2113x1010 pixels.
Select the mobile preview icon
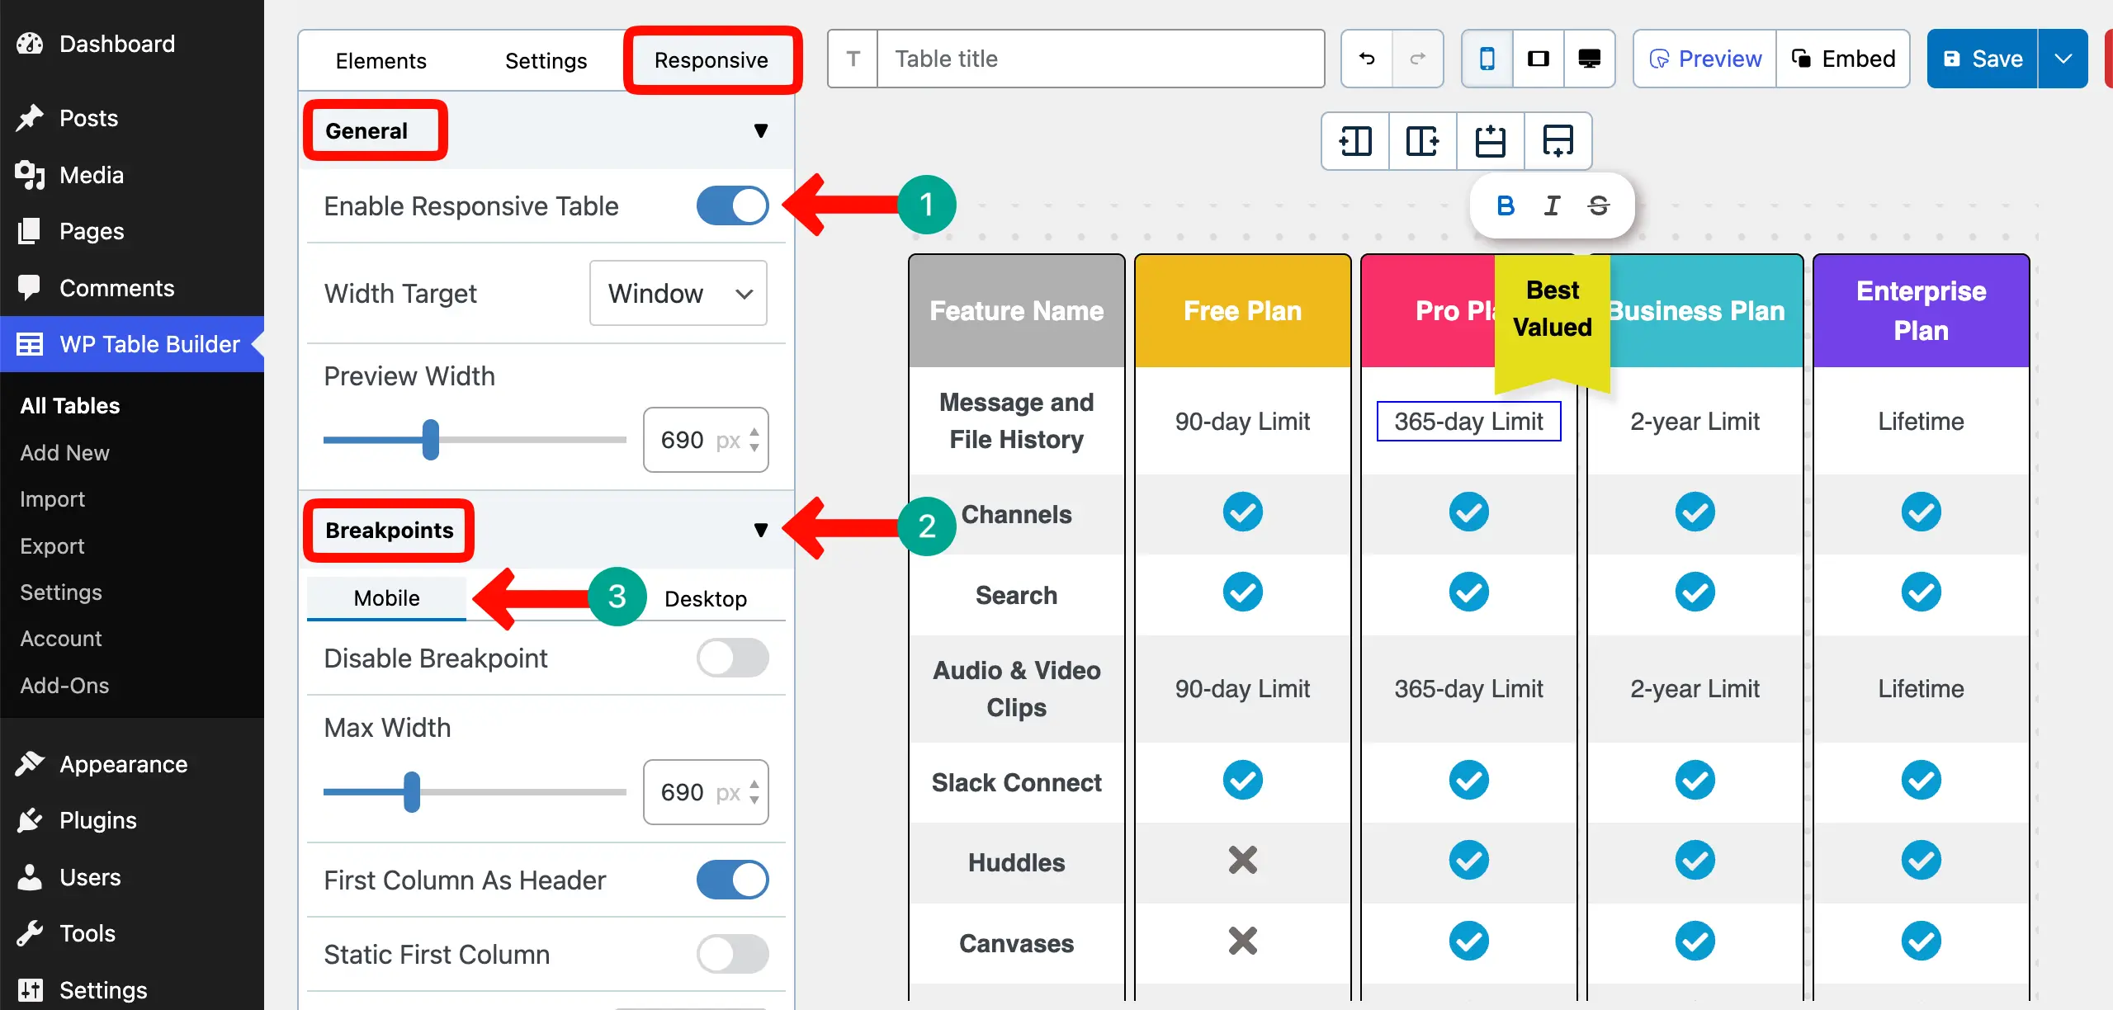[1487, 59]
